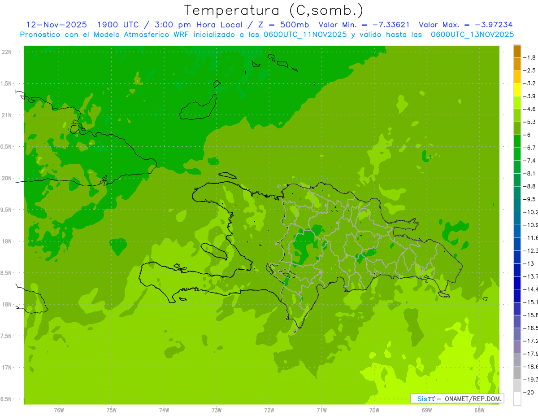
Task: Click the orange colorbar segment above -1.8
Action: pyautogui.click(x=517, y=51)
